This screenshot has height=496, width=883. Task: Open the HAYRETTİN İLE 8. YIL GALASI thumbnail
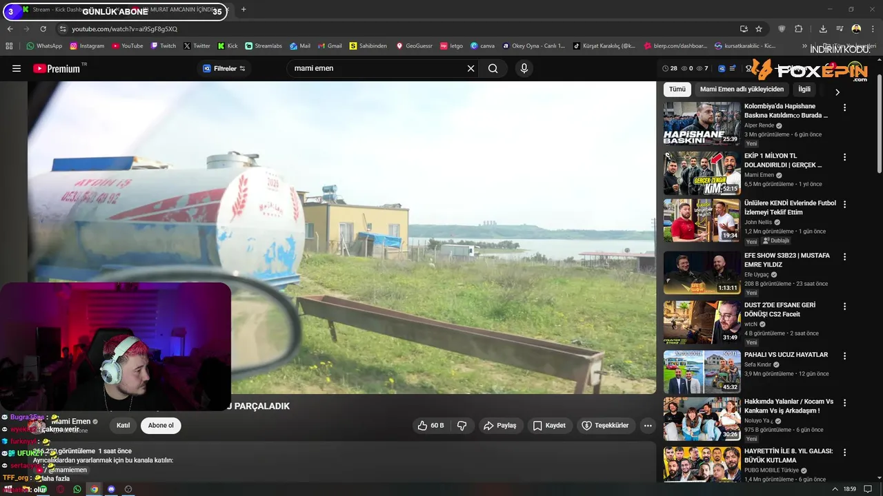[x=702, y=464]
